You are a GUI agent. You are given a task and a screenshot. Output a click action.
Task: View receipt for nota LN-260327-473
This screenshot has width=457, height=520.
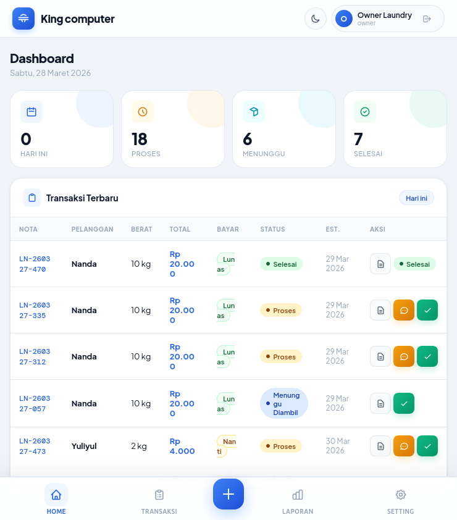(380, 446)
